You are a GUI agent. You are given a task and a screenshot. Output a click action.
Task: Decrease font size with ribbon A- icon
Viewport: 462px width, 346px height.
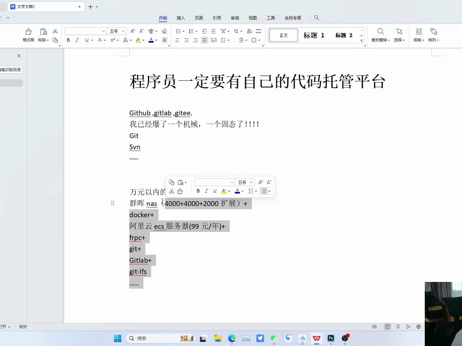pos(141,31)
